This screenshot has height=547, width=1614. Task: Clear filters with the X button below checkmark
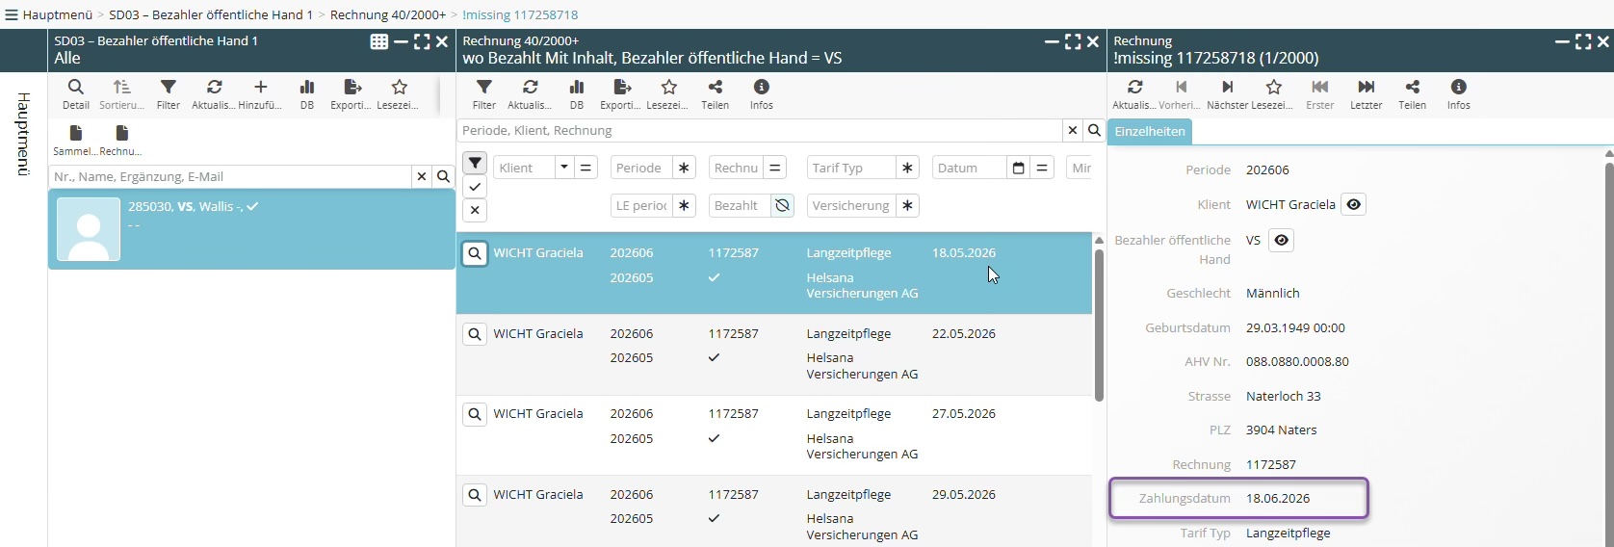click(475, 210)
